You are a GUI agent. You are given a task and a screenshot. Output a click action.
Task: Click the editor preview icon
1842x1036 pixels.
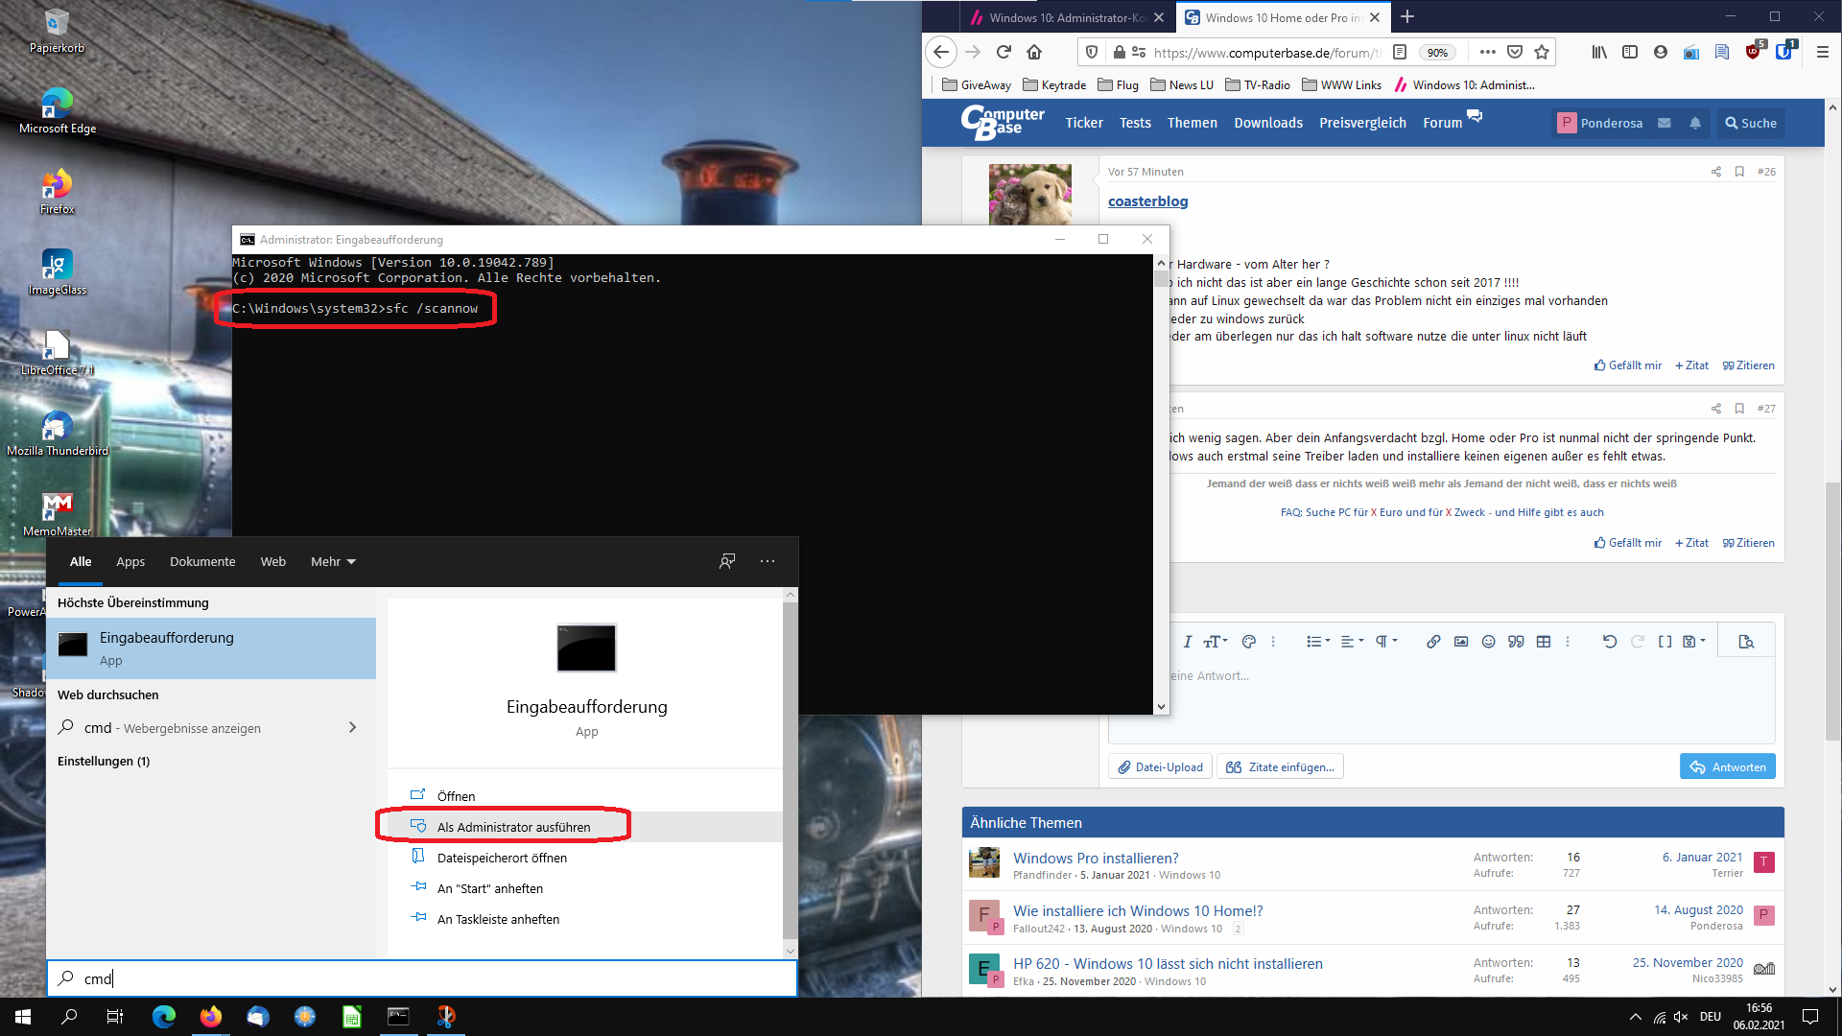tap(1746, 642)
